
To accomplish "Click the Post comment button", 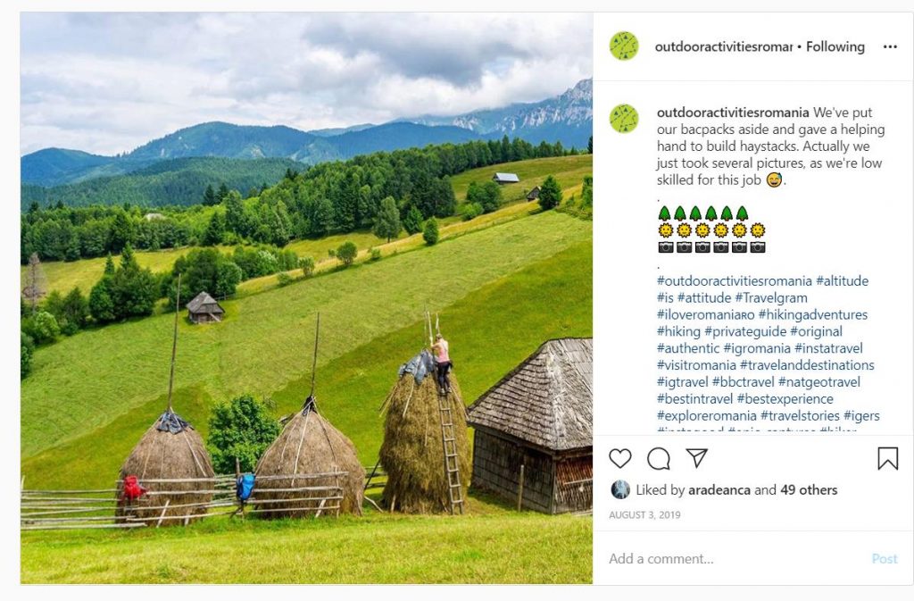I will tap(885, 558).
